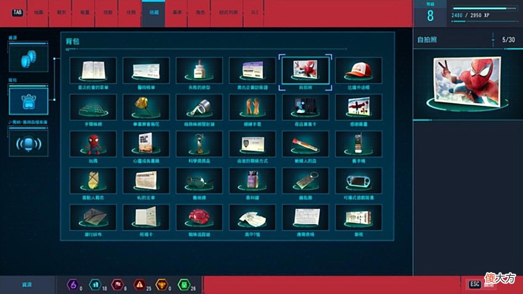Click the crime warning token showing 25

point(139,285)
